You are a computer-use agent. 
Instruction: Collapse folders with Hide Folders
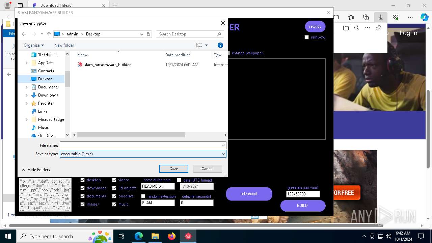pyautogui.click(x=35, y=170)
